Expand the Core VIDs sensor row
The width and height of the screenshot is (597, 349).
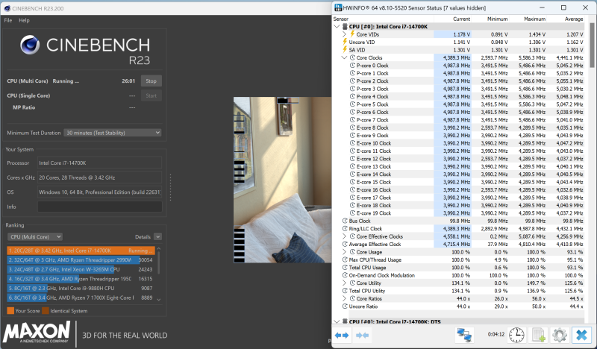pos(344,34)
